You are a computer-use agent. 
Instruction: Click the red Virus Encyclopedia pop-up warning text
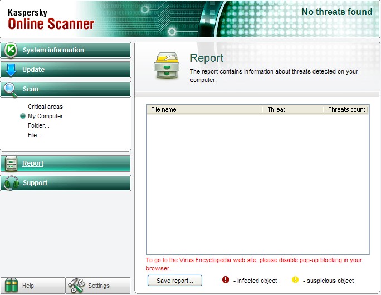254,264
